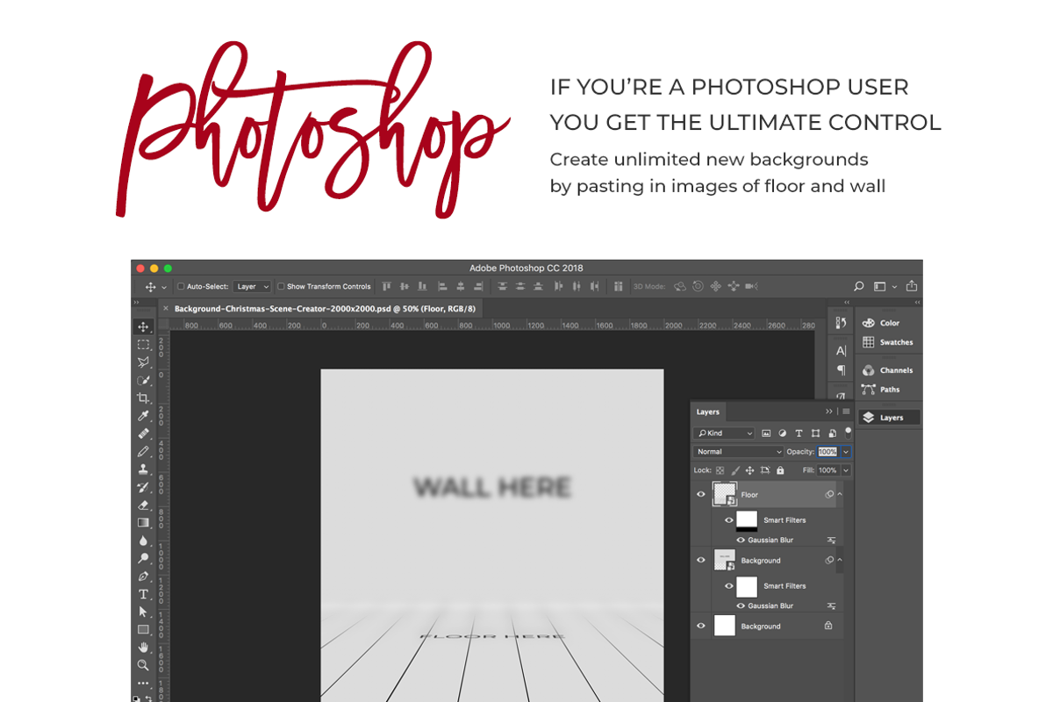The image size is (1053, 702).
Task: Select the Eyedropper tool
Action: [143, 416]
